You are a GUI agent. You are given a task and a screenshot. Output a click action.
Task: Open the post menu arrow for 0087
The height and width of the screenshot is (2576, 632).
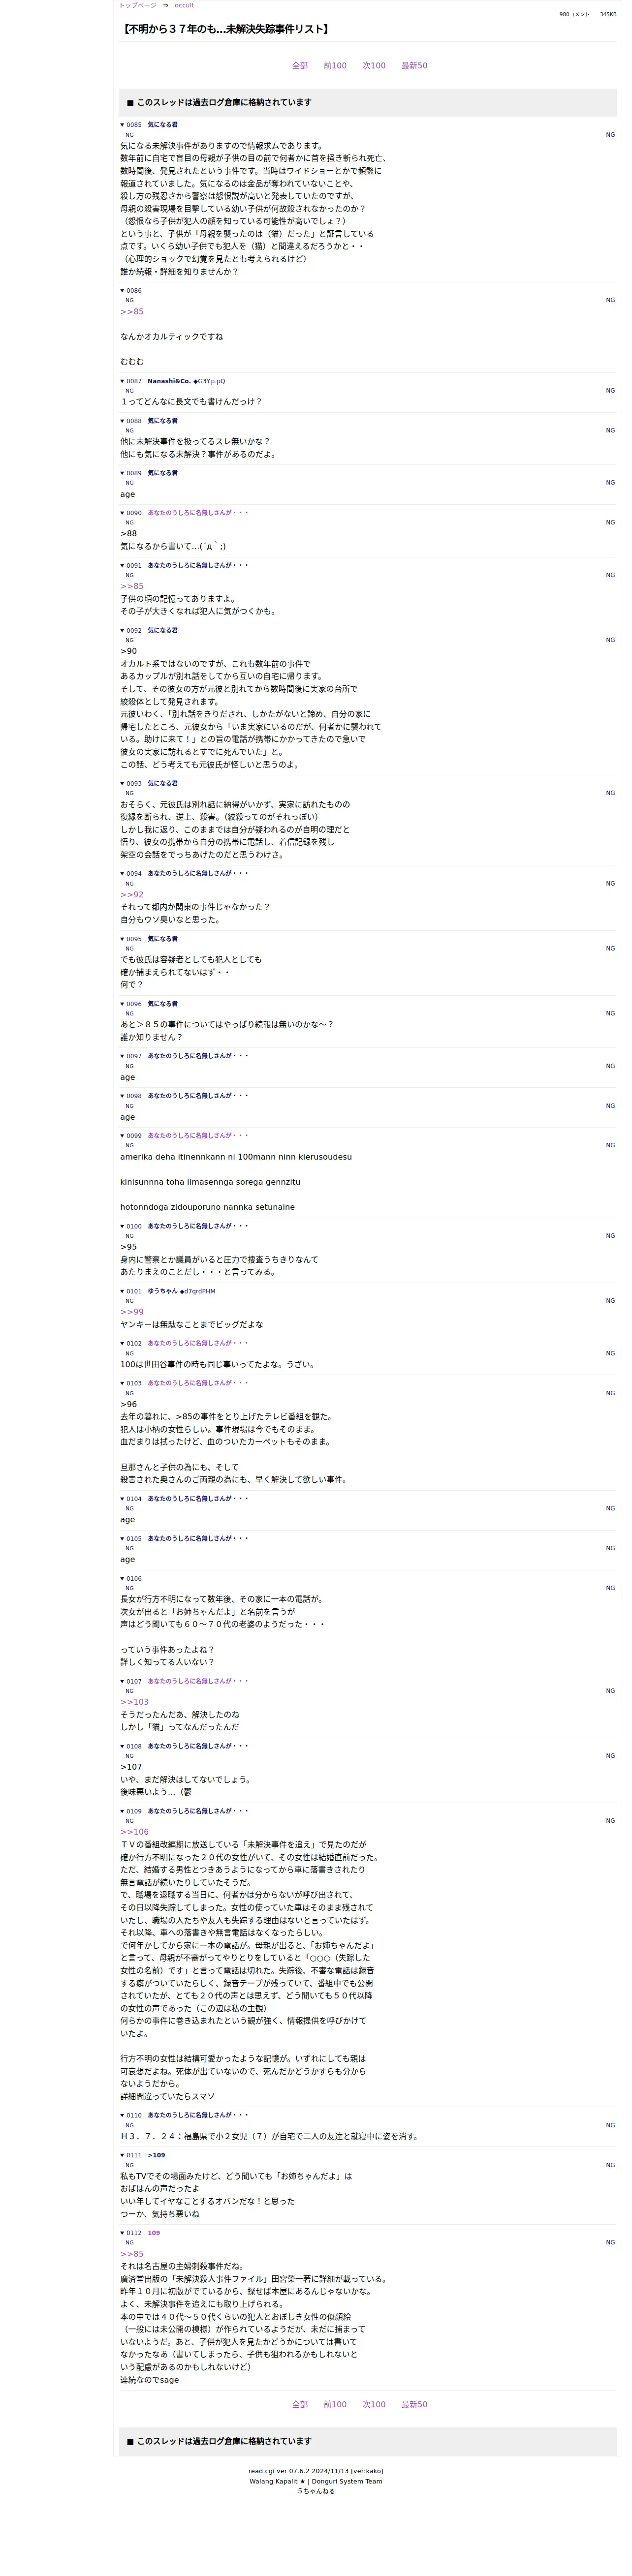point(123,381)
